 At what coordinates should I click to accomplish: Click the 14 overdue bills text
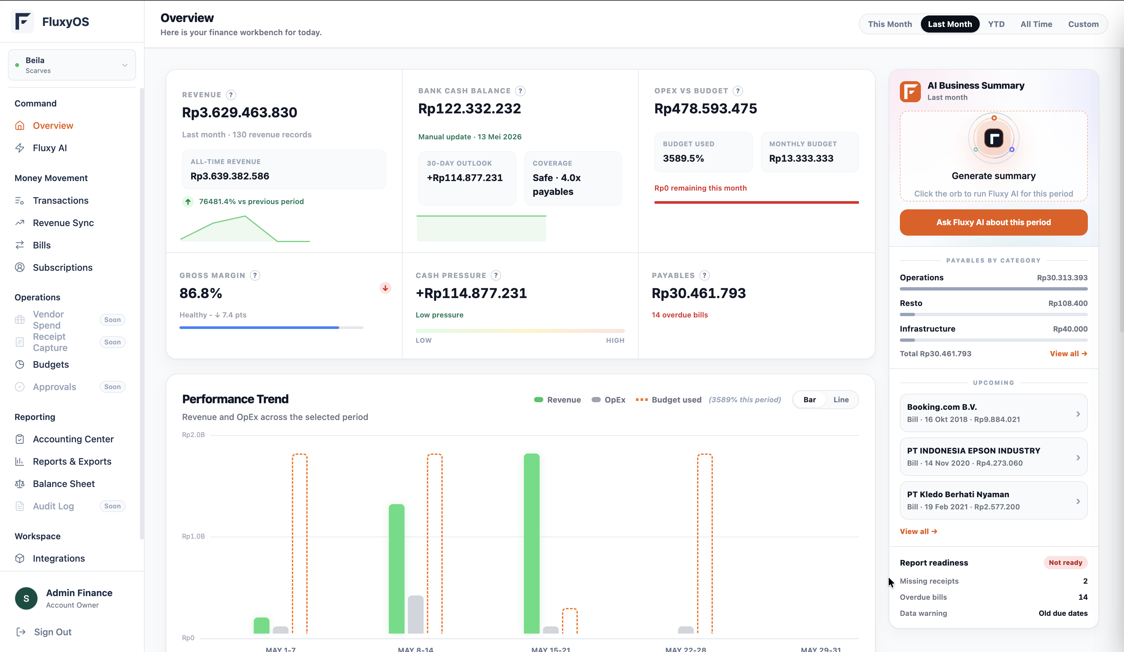pos(679,315)
